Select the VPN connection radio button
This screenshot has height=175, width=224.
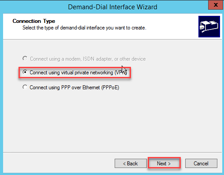click(25, 72)
